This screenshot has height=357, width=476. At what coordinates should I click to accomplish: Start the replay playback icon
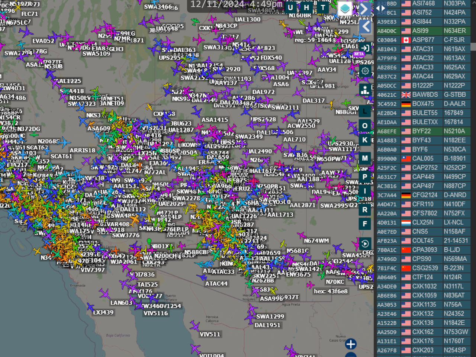[365, 244]
